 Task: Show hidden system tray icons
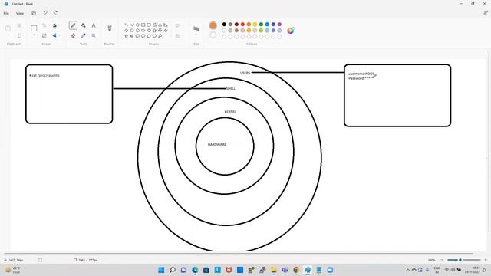[407, 270]
